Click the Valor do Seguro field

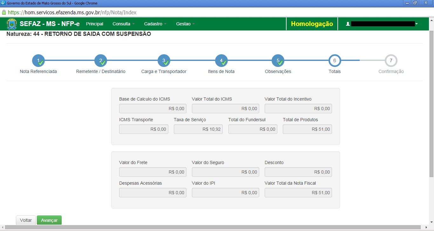pyautogui.click(x=226, y=172)
